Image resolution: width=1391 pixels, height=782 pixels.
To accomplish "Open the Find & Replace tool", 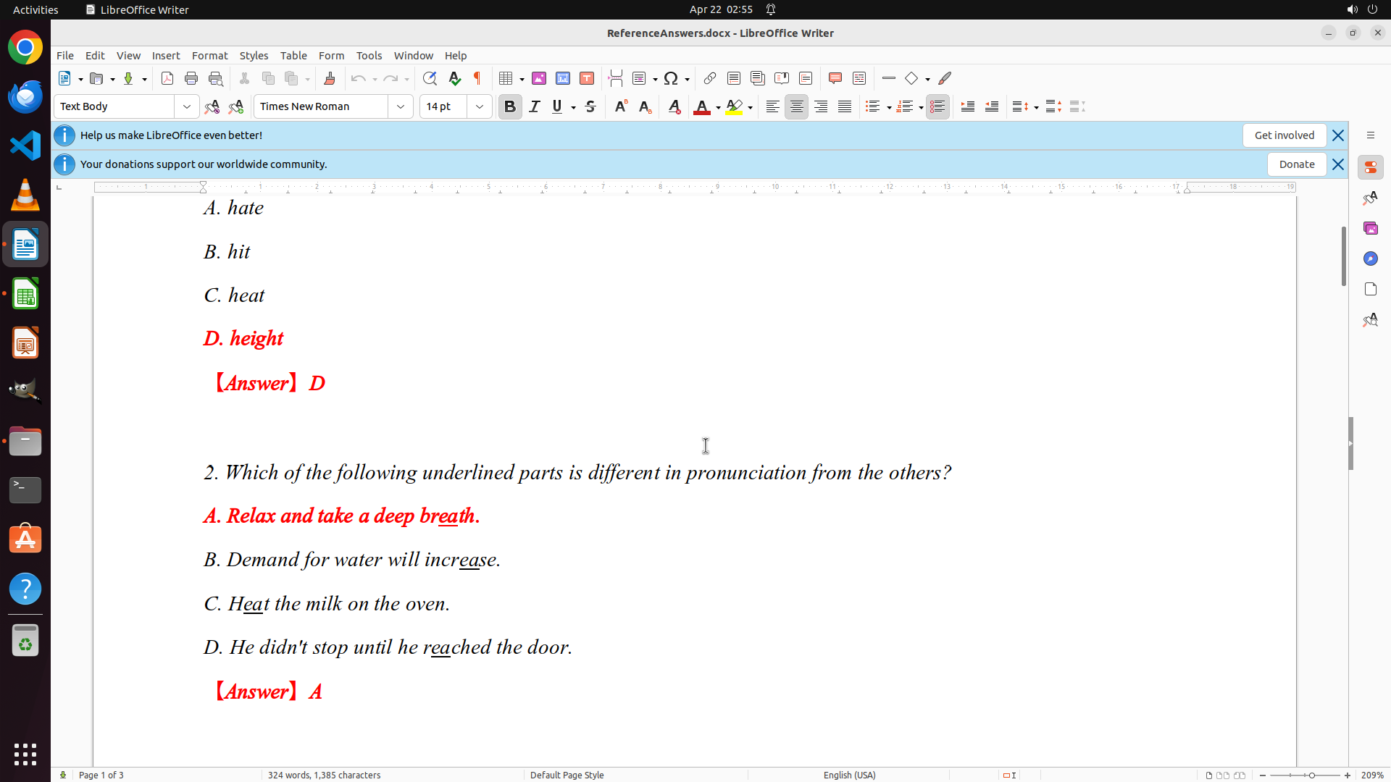I will 430,78.
